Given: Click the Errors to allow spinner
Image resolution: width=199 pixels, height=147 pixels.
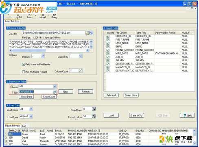Looking at the screenshot, I should pos(94,116).
